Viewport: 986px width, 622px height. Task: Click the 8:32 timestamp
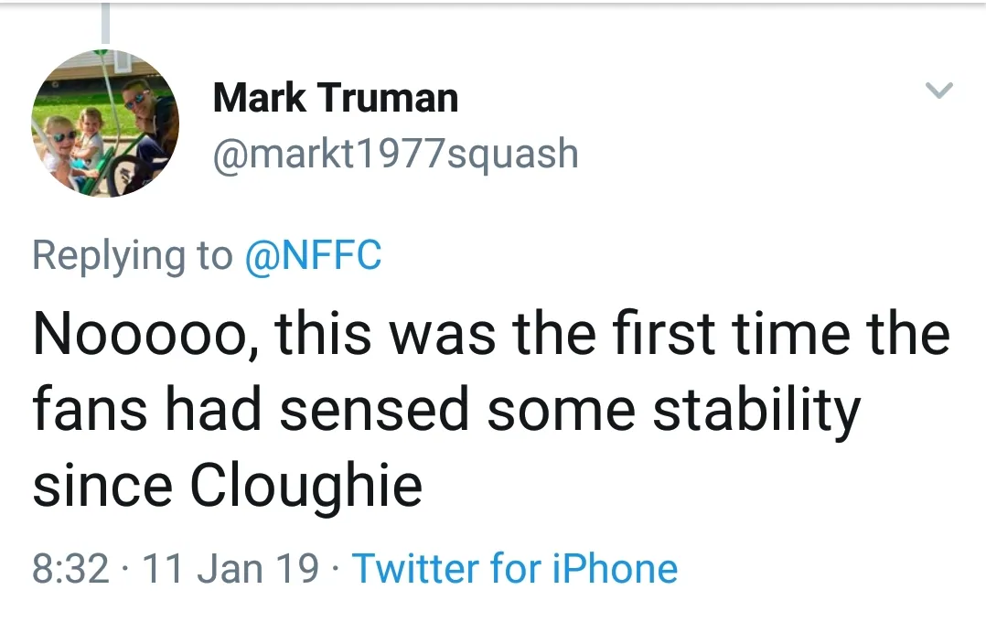(70, 567)
